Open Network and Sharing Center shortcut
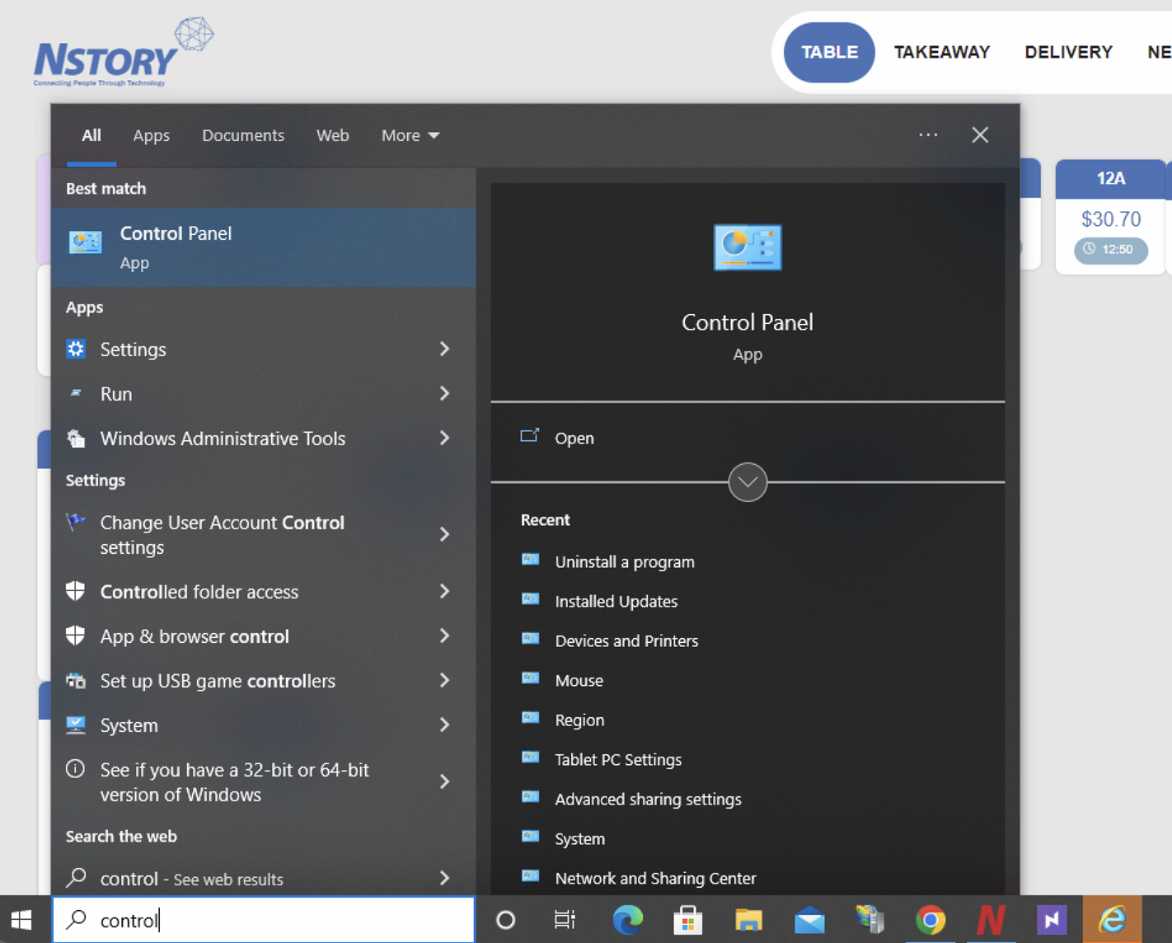Image resolution: width=1172 pixels, height=943 pixels. click(655, 878)
